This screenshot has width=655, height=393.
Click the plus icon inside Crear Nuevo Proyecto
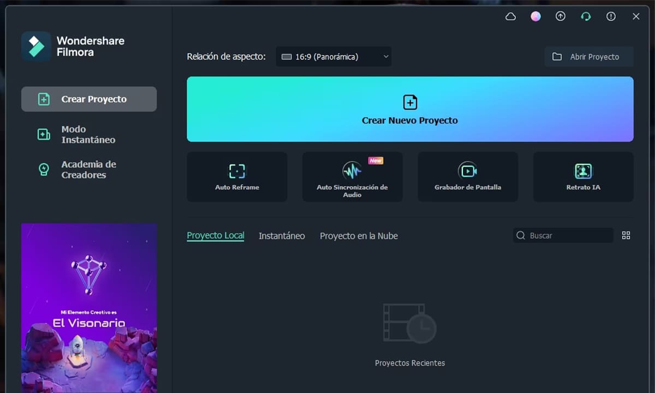(x=410, y=102)
